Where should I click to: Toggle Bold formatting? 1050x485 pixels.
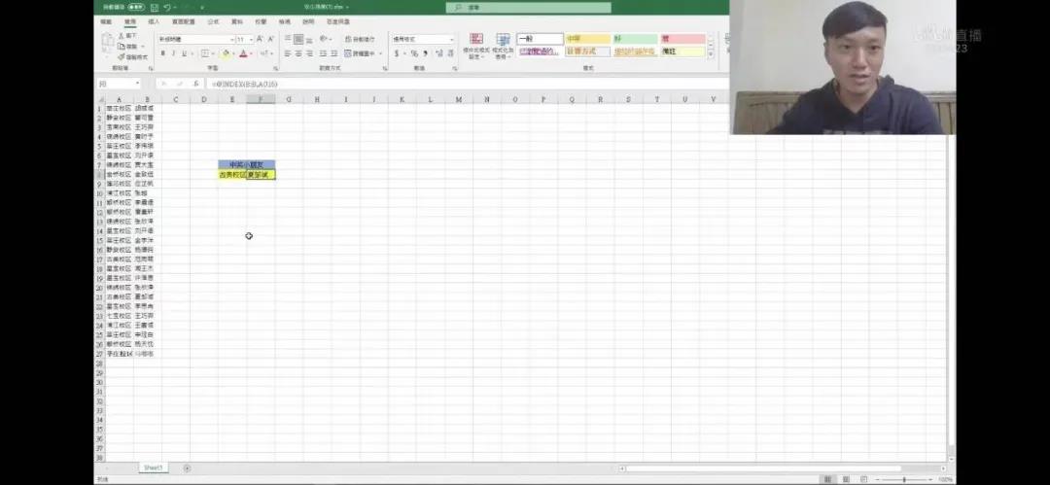pyautogui.click(x=162, y=53)
